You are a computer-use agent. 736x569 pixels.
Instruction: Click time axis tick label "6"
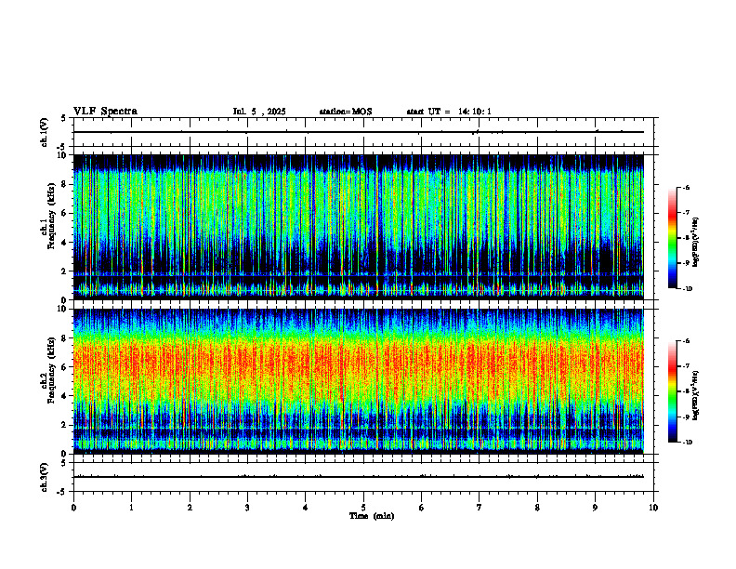click(422, 508)
